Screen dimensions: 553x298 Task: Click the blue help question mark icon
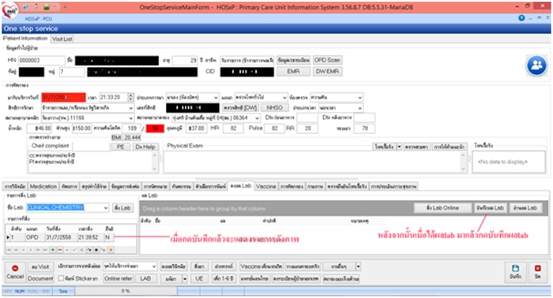pos(521,18)
